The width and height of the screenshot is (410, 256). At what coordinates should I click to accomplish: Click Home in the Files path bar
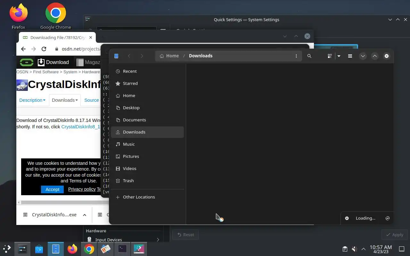[x=169, y=56]
